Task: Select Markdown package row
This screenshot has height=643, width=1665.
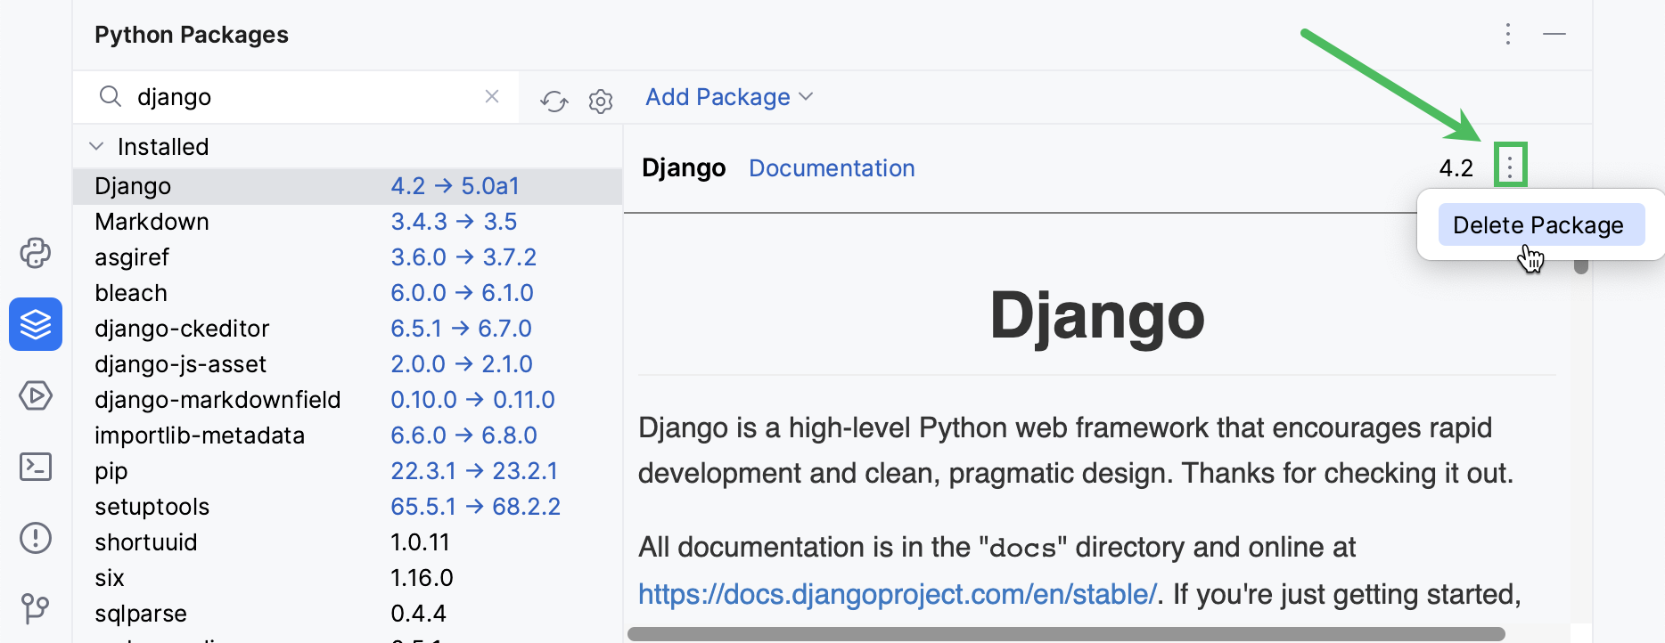Action: [348, 222]
